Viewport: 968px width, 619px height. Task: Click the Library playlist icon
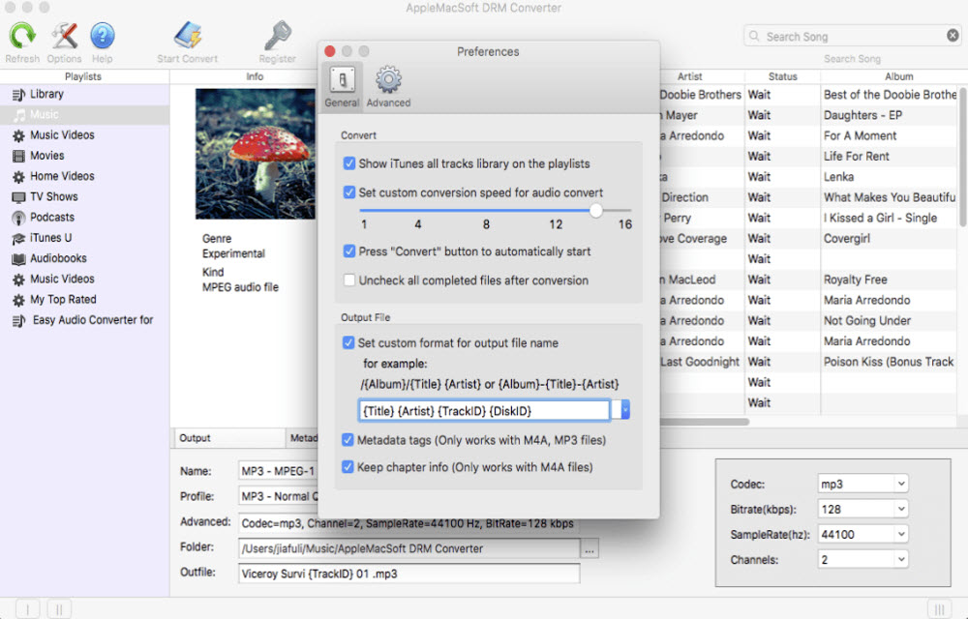tap(18, 95)
